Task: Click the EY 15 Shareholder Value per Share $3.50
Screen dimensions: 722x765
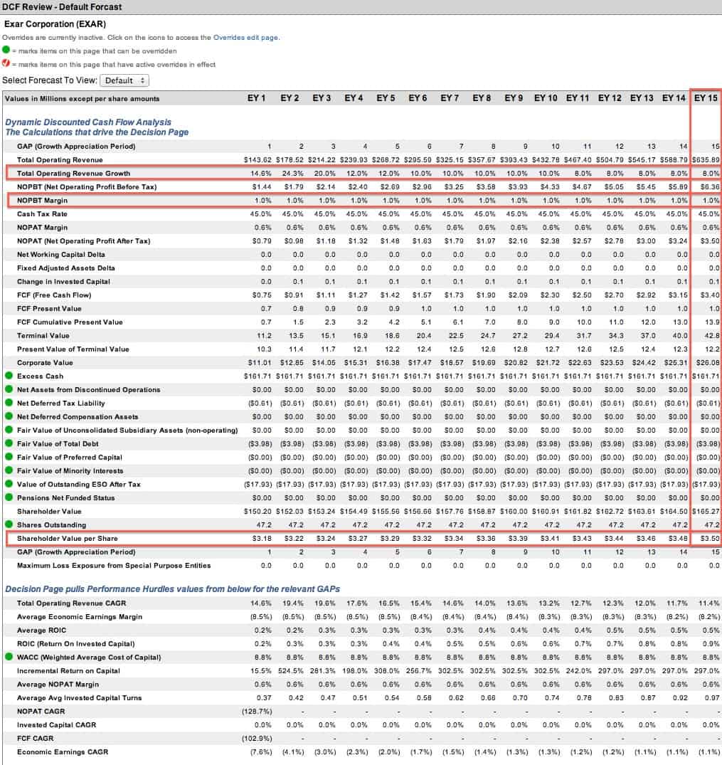Action: 710,539
